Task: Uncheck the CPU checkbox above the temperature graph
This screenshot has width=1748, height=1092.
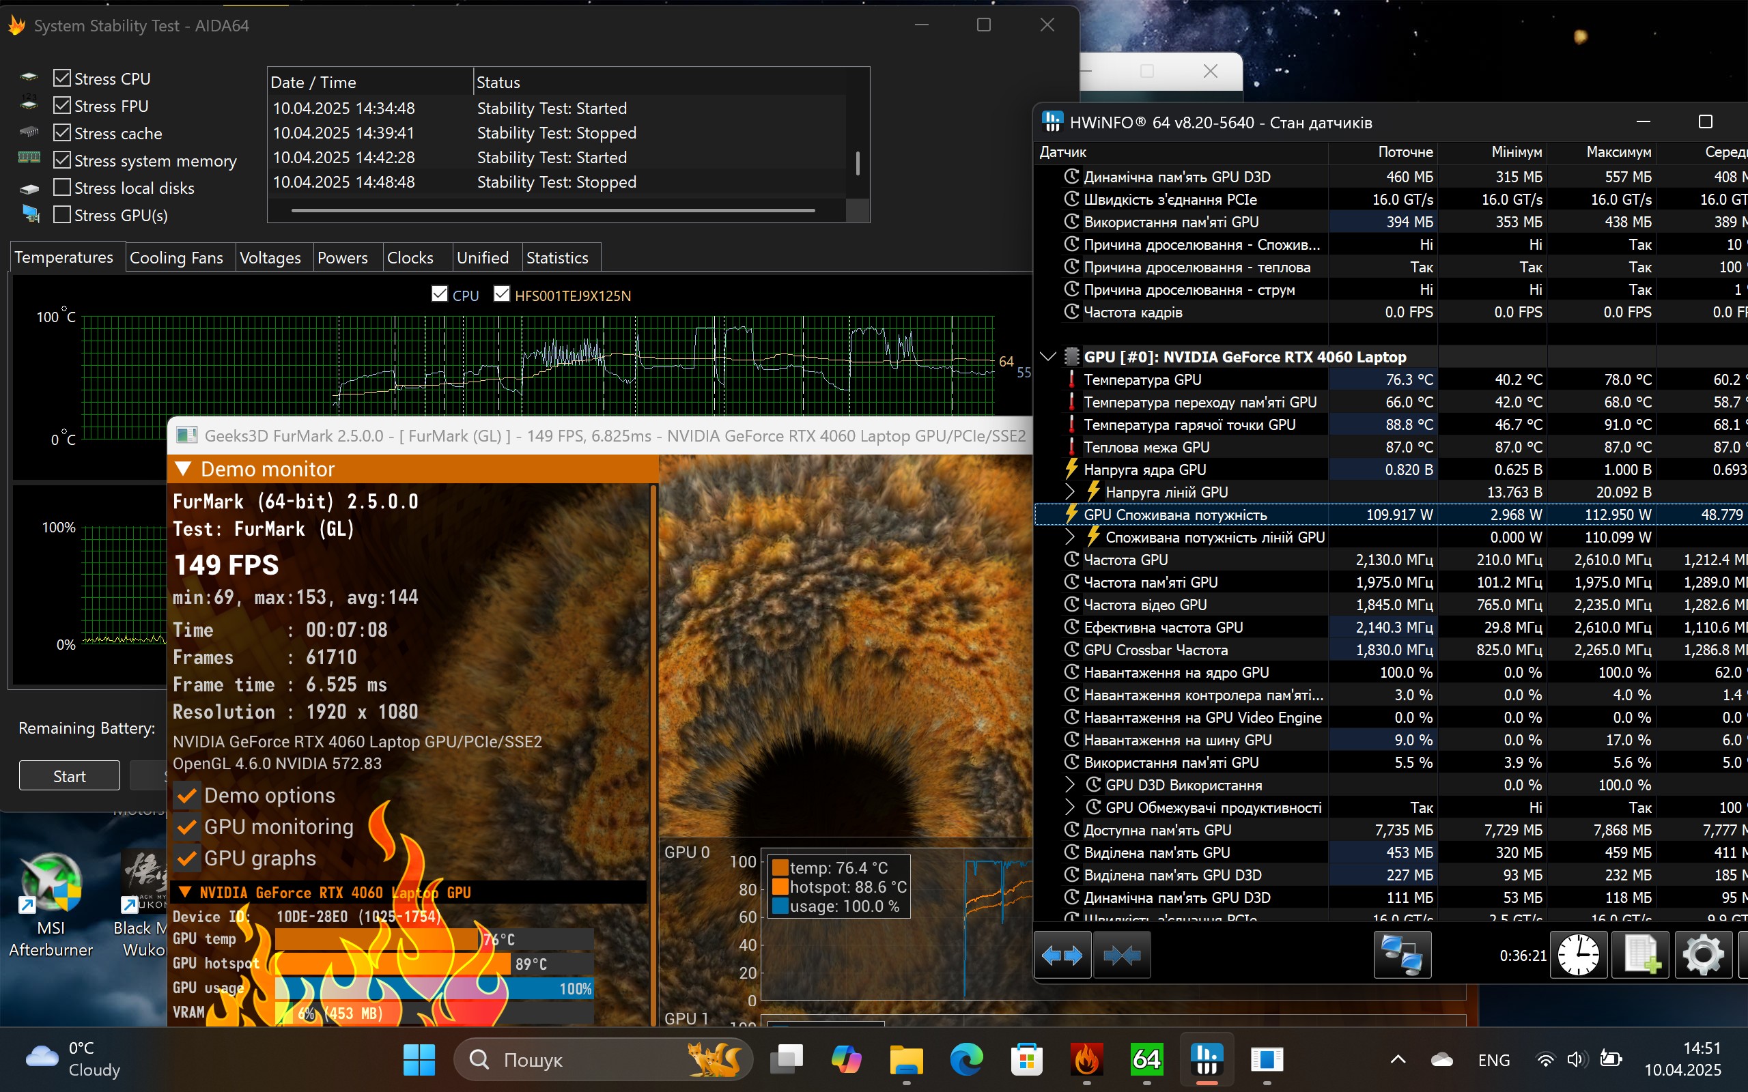Action: coord(439,293)
